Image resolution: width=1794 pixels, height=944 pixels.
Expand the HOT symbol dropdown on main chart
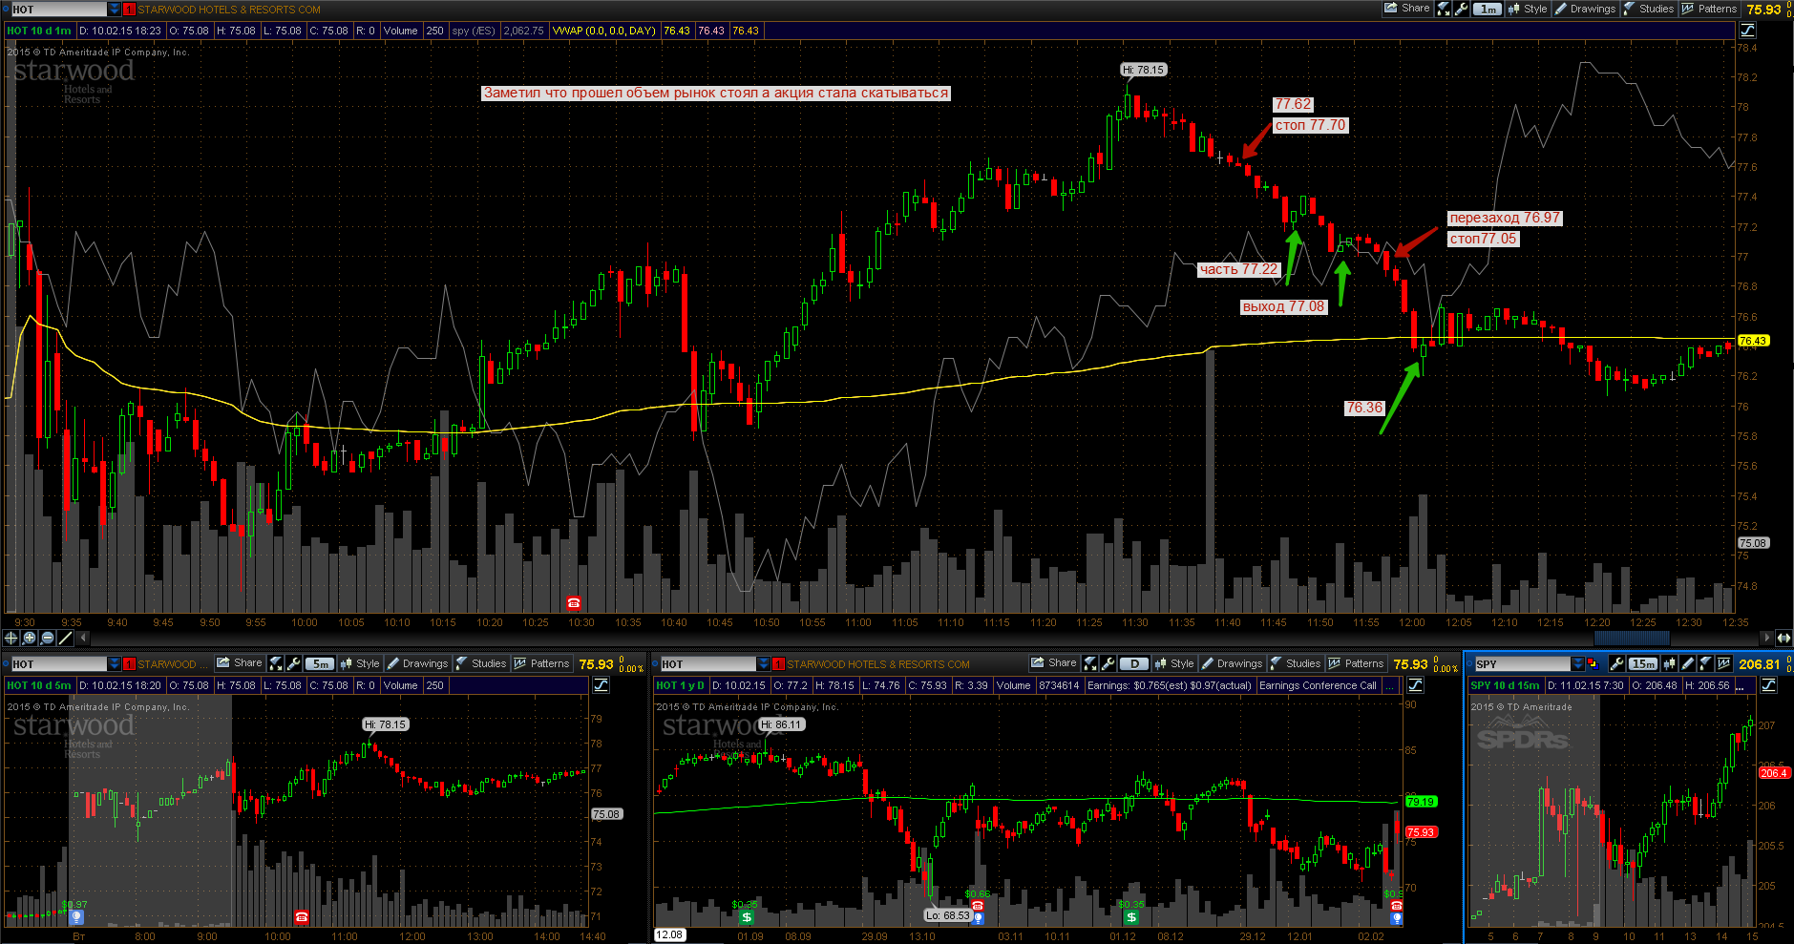(115, 9)
